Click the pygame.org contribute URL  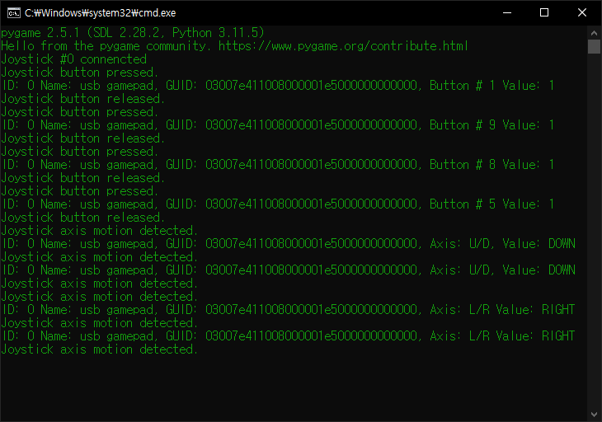343,46
